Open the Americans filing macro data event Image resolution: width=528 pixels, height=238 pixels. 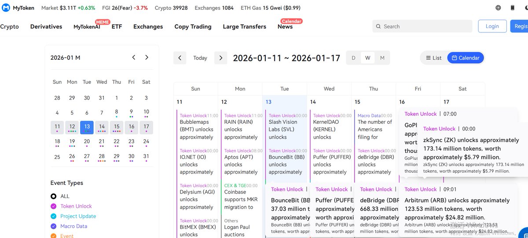tap(374, 126)
